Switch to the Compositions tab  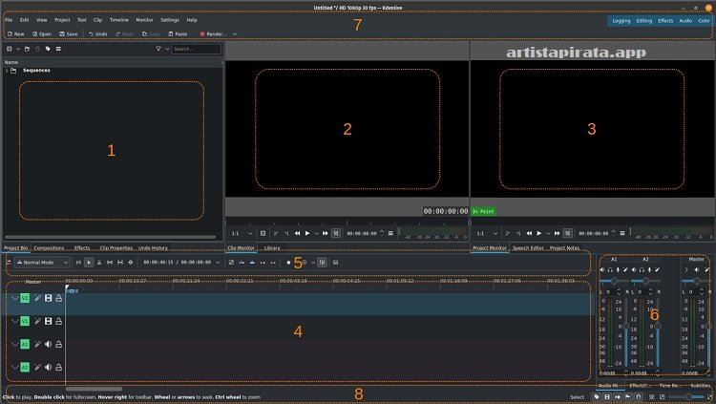49,247
